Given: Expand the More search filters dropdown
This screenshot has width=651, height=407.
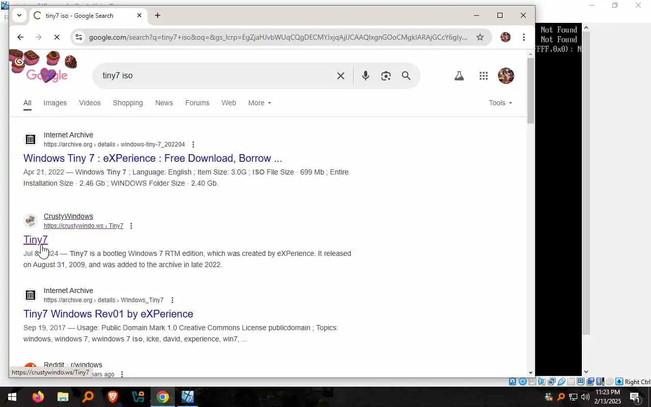Looking at the screenshot, I should (259, 103).
